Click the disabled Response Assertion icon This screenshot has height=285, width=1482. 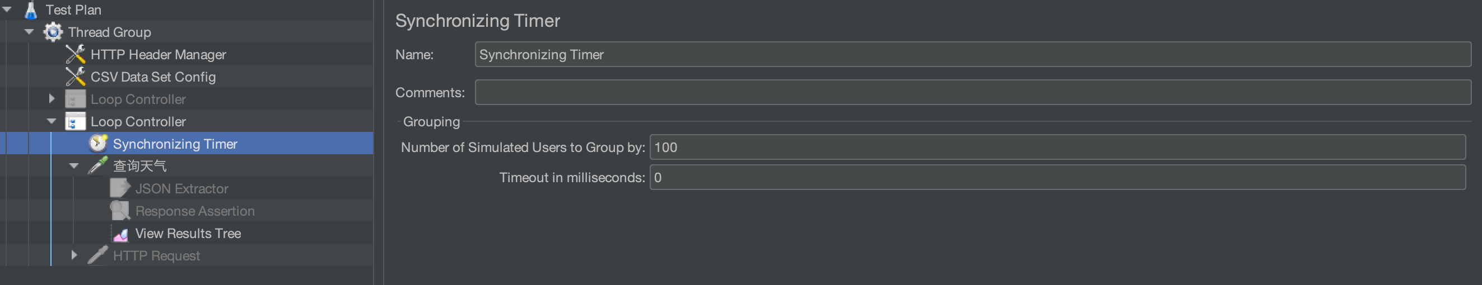click(x=120, y=211)
